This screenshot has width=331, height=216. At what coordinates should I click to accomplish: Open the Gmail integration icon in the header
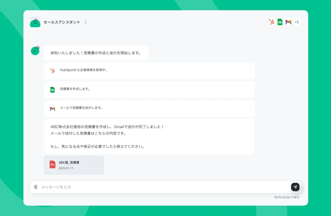(x=288, y=22)
